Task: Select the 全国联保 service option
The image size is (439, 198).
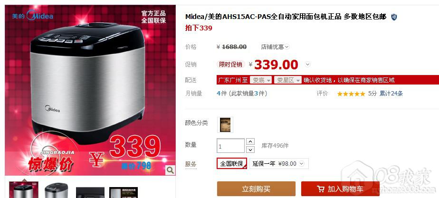Action: click(x=232, y=164)
